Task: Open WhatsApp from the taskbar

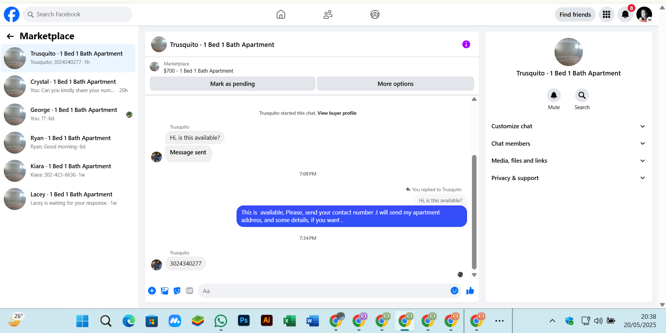Action: pos(221,321)
